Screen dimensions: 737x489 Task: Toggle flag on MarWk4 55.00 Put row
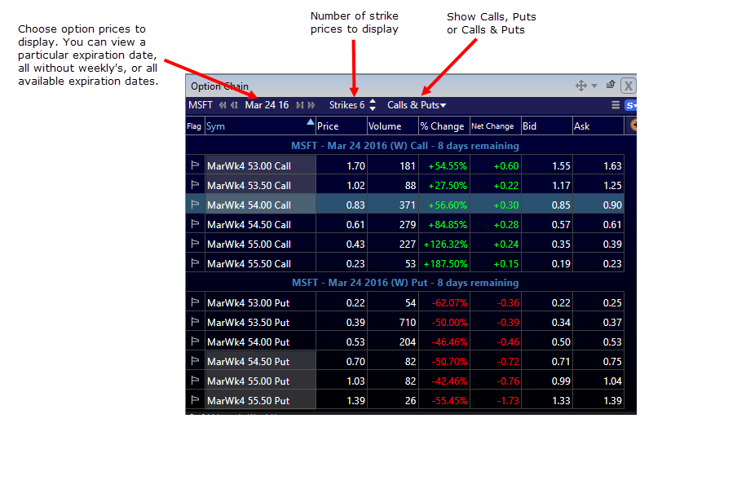[x=195, y=381]
